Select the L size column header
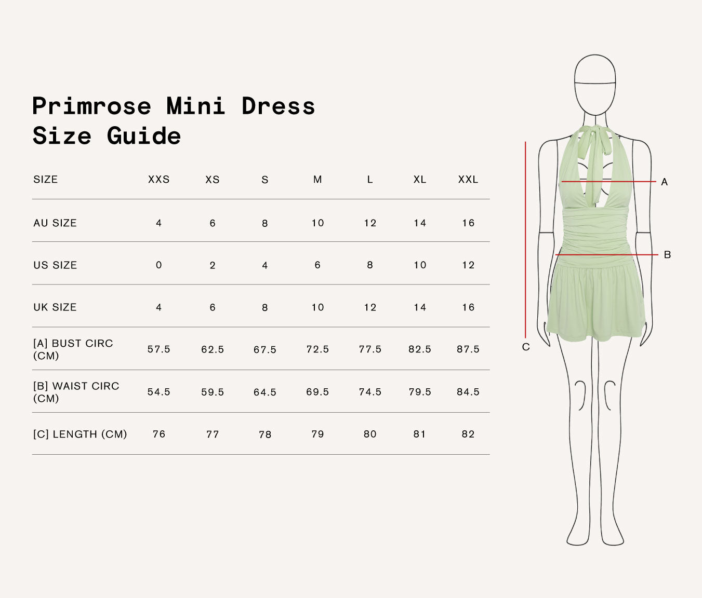 (x=369, y=180)
